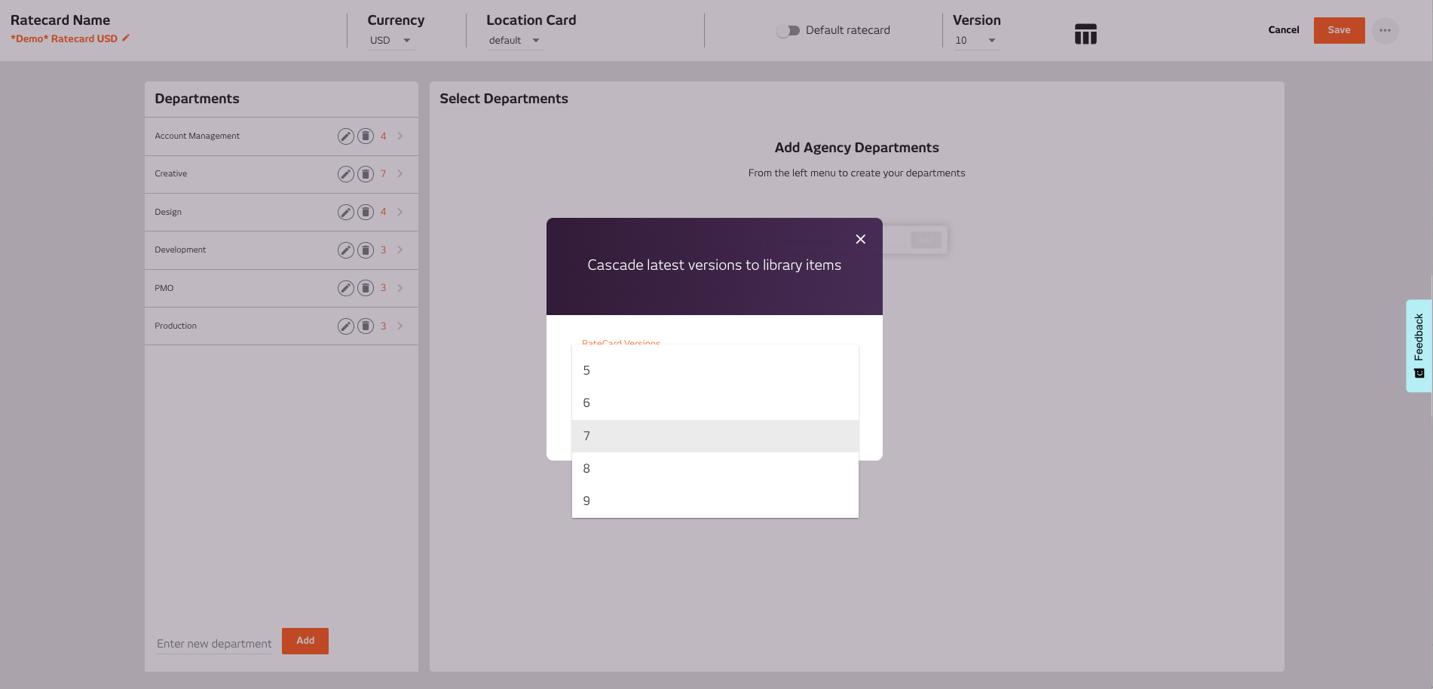Open the table columns view icon
Image resolution: width=1433 pixels, height=689 pixels.
coord(1085,34)
